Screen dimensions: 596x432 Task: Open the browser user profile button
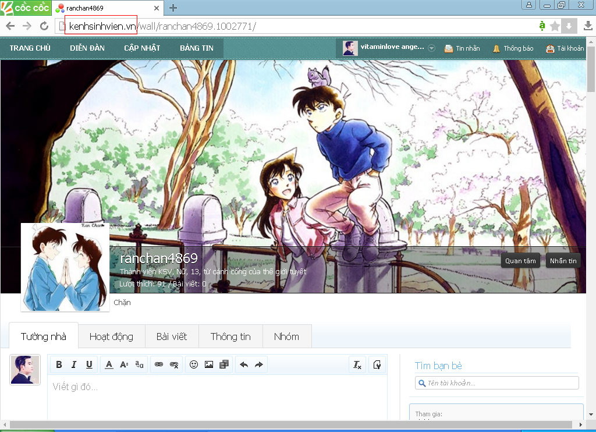[x=528, y=5]
